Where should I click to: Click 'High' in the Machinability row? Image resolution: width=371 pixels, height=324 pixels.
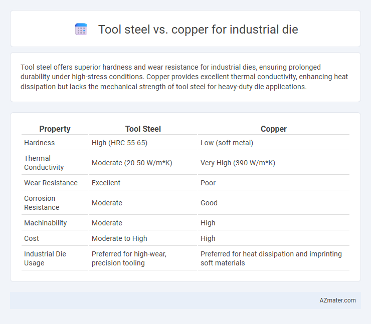(208, 223)
